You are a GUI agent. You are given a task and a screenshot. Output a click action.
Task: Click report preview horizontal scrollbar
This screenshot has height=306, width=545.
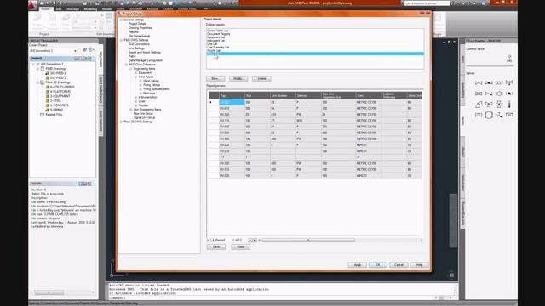click(308, 240)
